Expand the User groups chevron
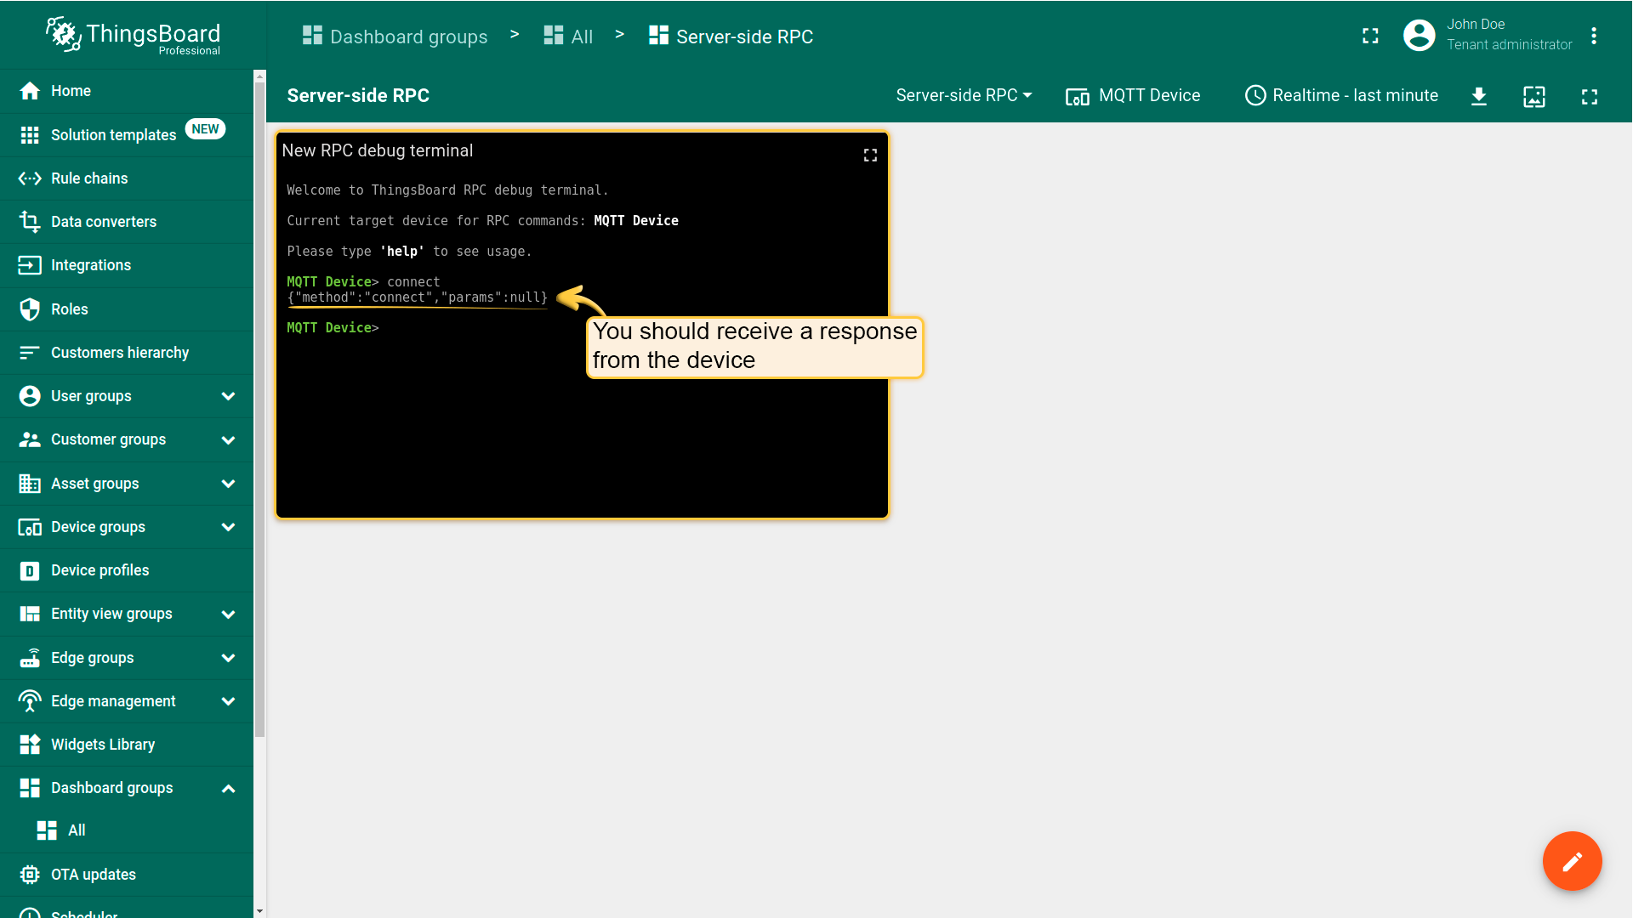This screenshot has height=918, width=1633. pyautogui.click(x=228, y=396)
